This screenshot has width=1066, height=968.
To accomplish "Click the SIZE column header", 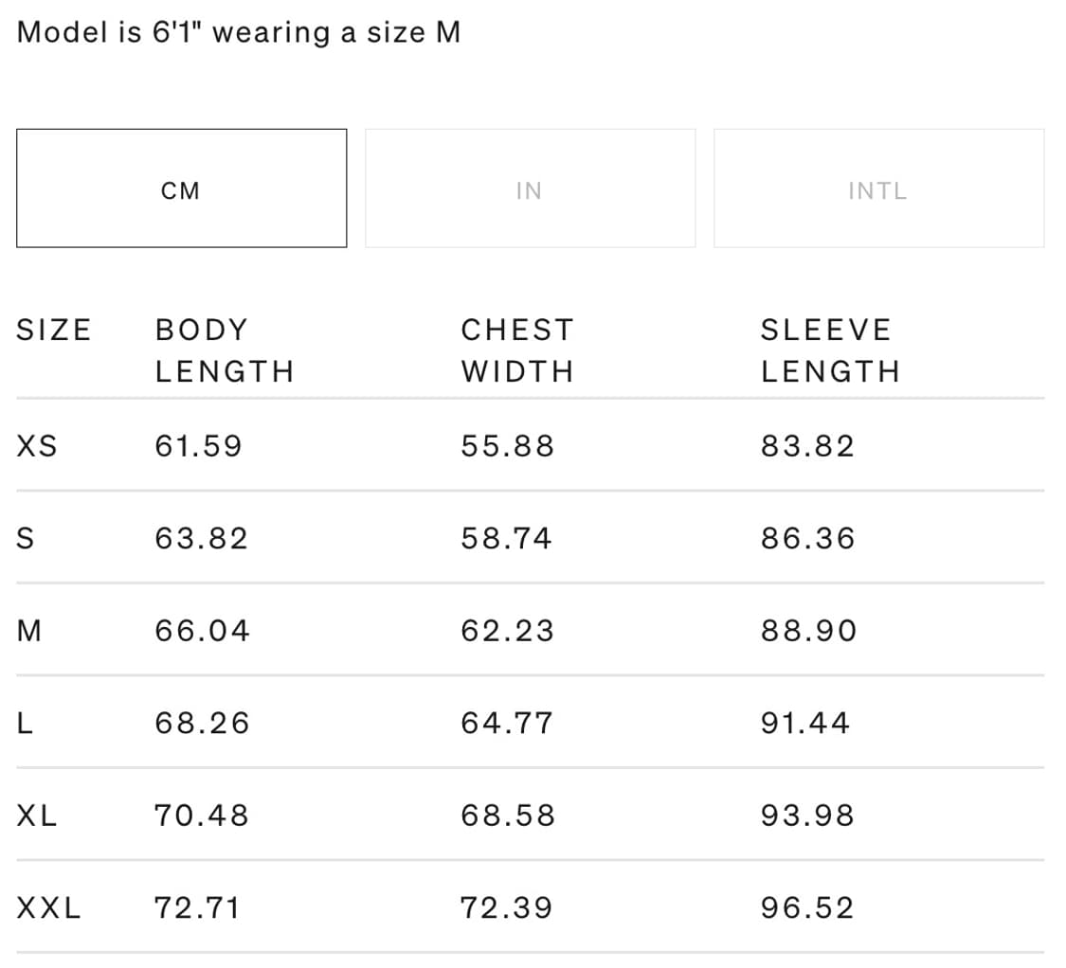I will pyautogui.click(x=54, y=331).
